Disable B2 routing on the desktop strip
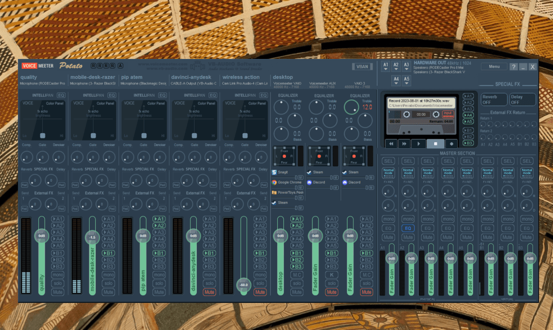The width and height of the screenshot is (553, 330). click(x=297, y=260)
